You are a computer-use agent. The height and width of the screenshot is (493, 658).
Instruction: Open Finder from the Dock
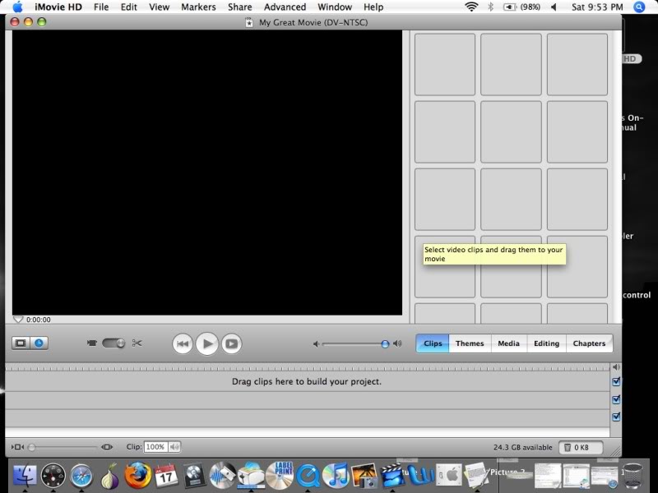pyautogui.click(x=25, y=477)
